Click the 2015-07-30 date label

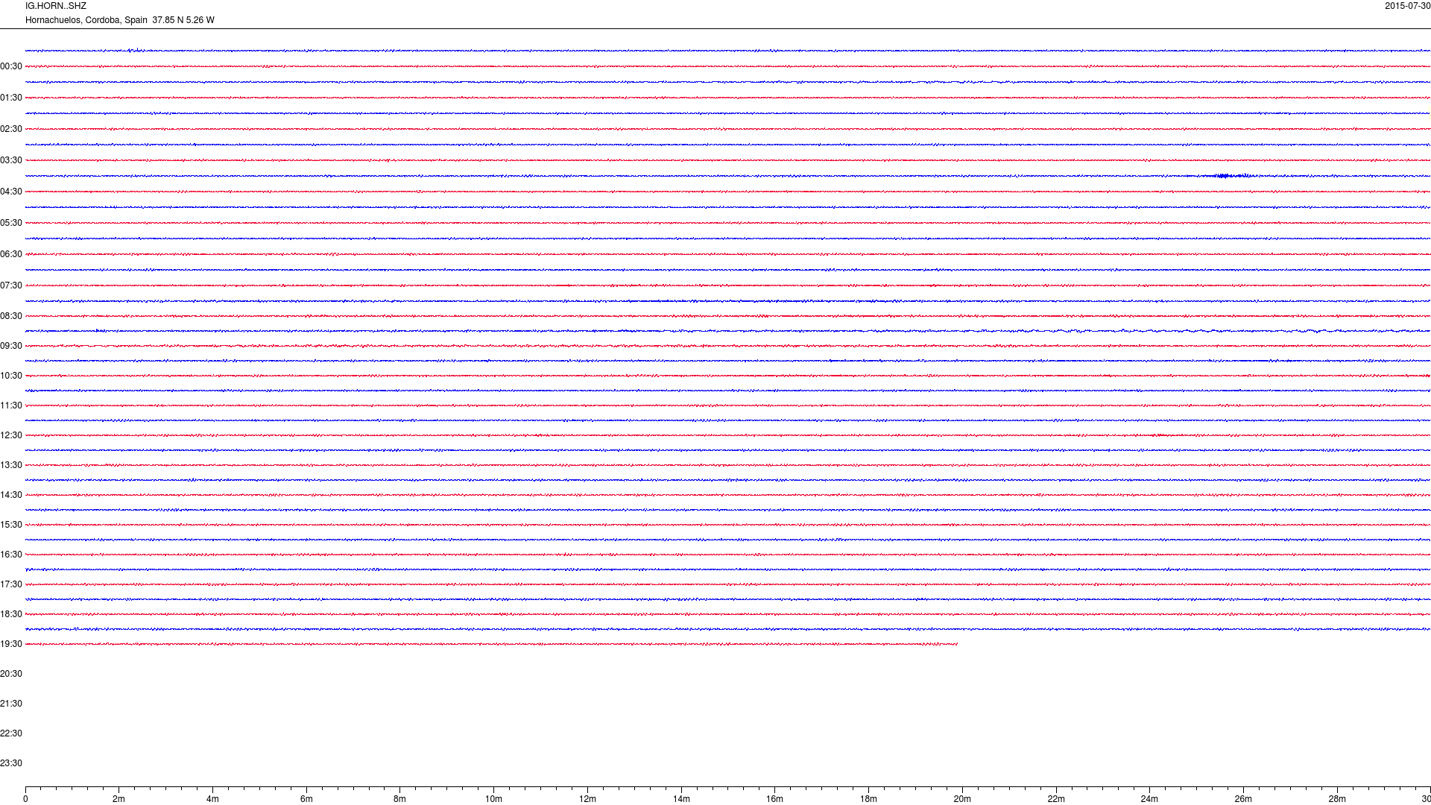tap(1407, 6)
